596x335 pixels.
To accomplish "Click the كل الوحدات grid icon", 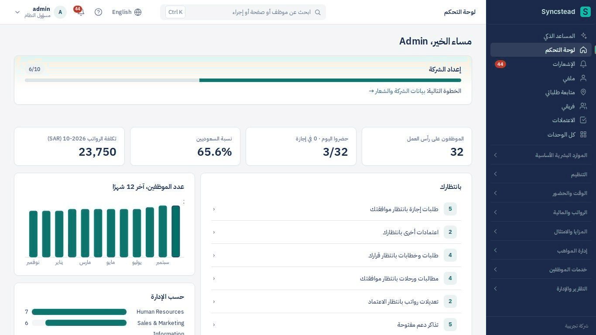I will 583,134.
